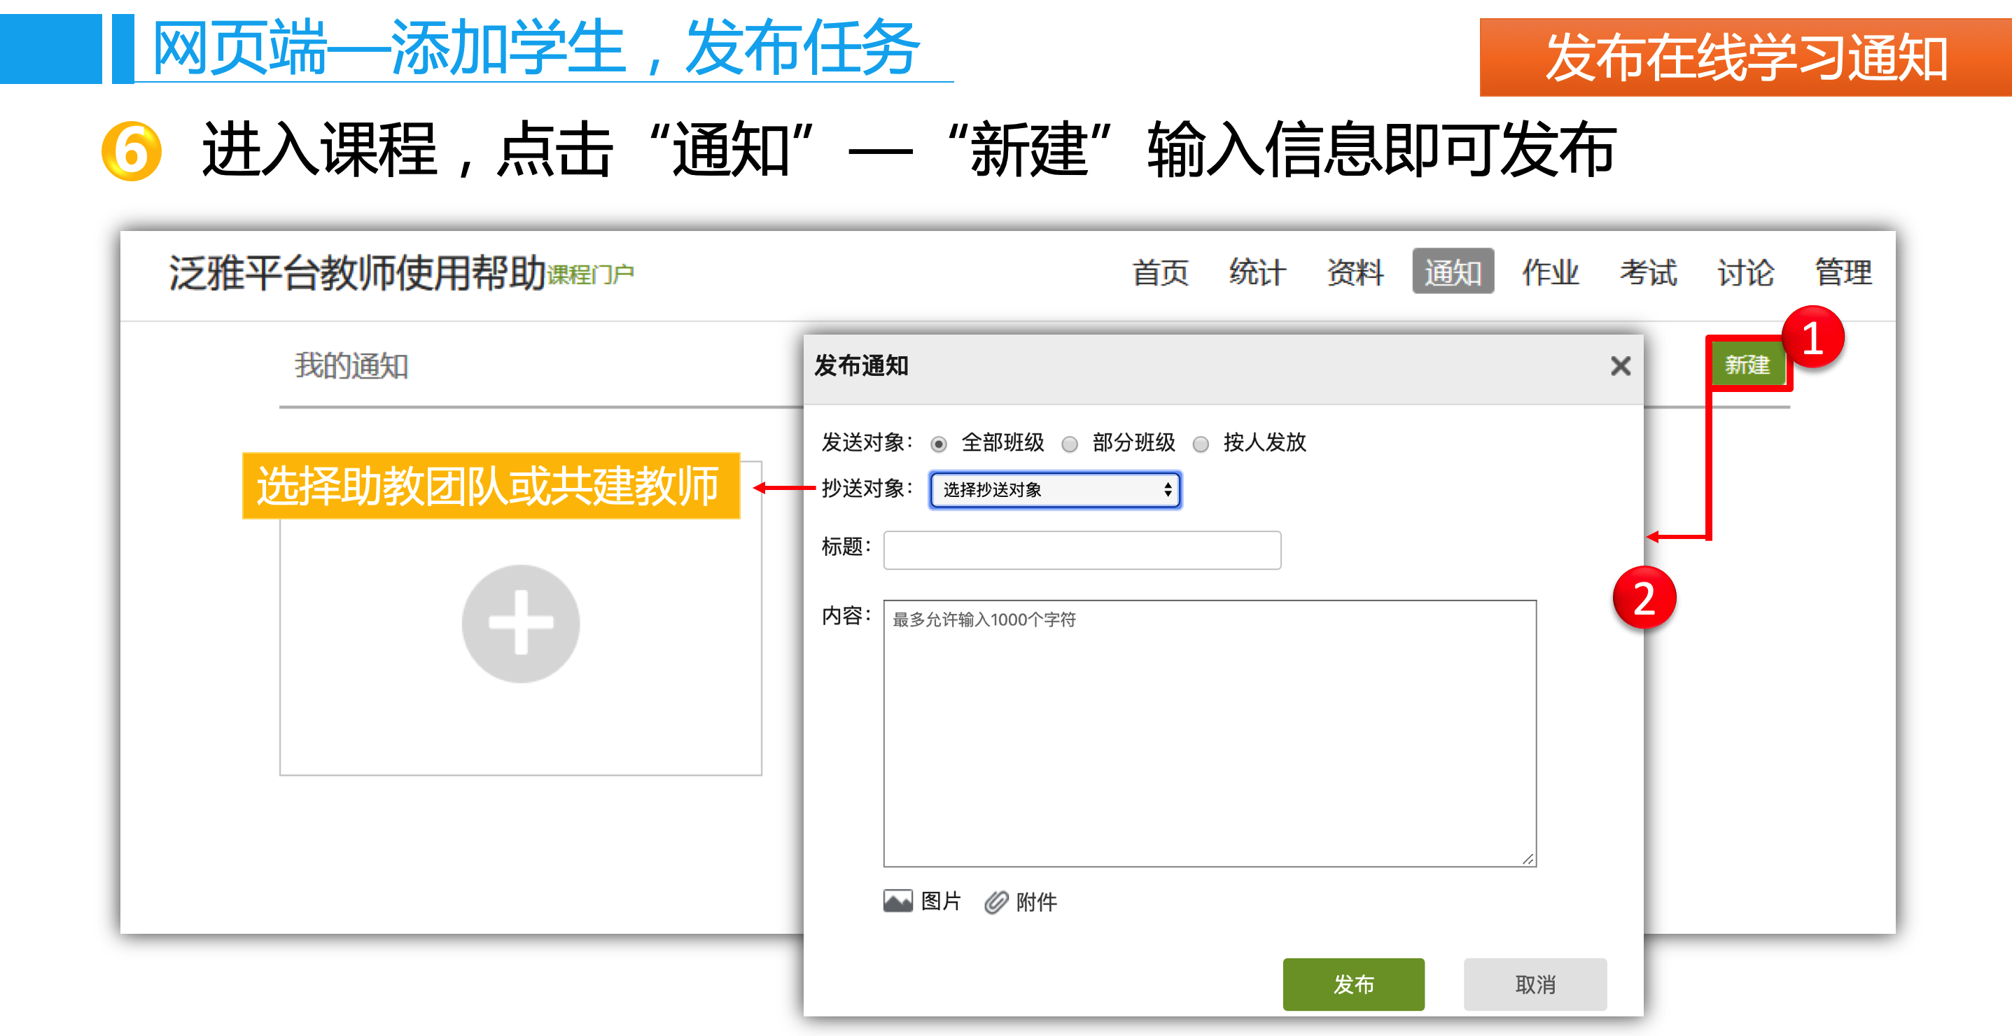Select 部分班级 radio button

pos(1069,444)
